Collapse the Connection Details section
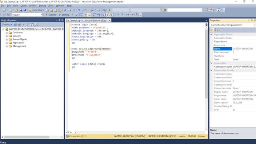Viewport: 256px width, 144px height. (x=211, y=70)
